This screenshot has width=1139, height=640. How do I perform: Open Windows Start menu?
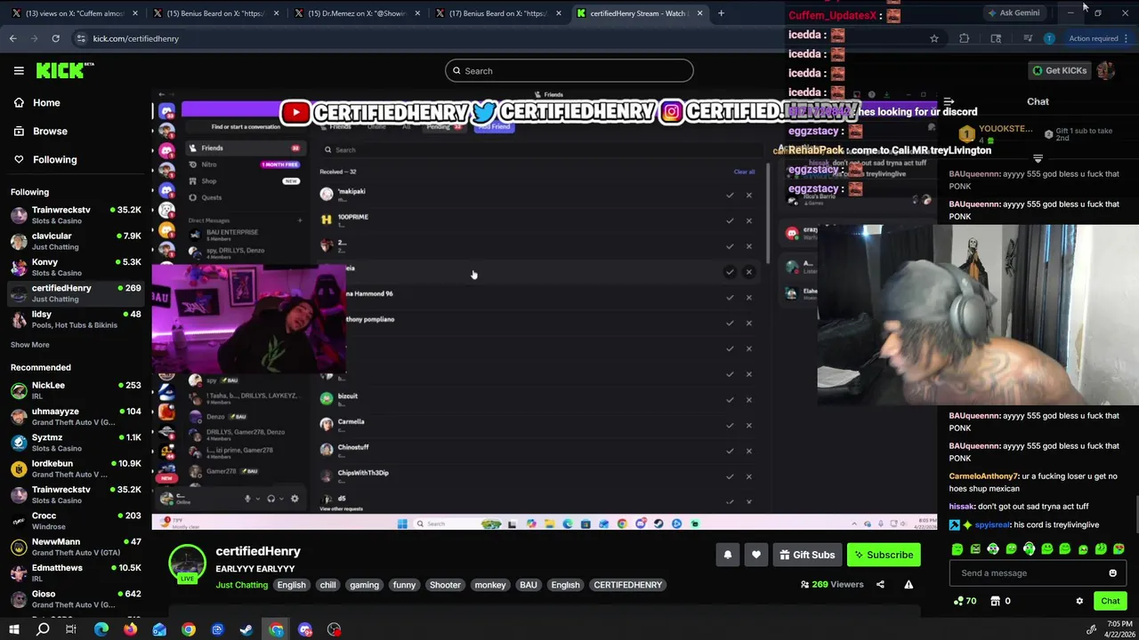point(13,629)
